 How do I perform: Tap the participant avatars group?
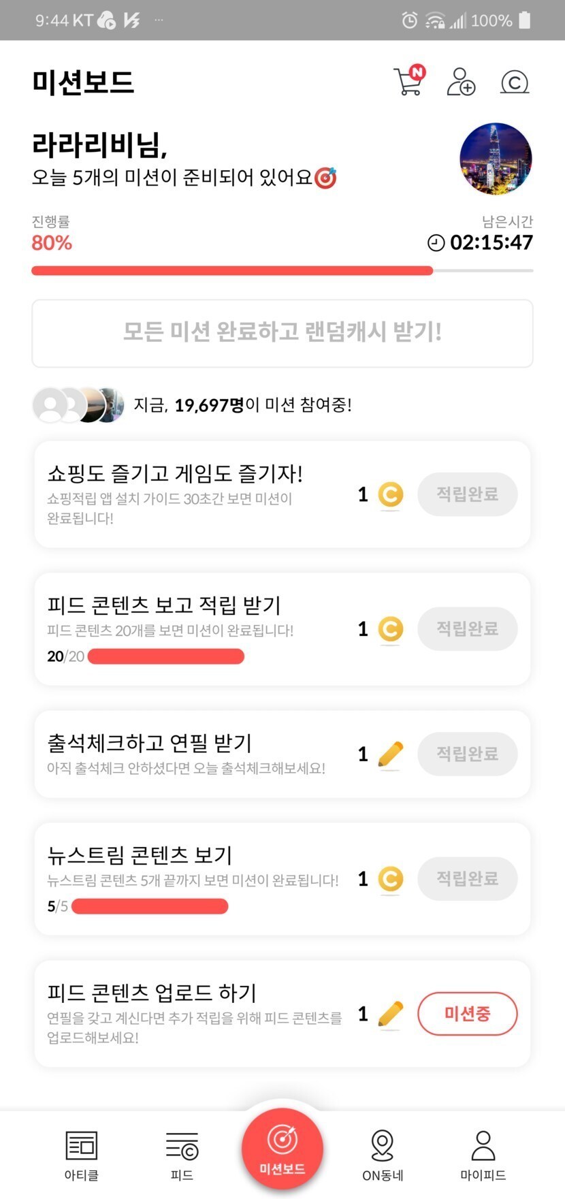[78, 406]
